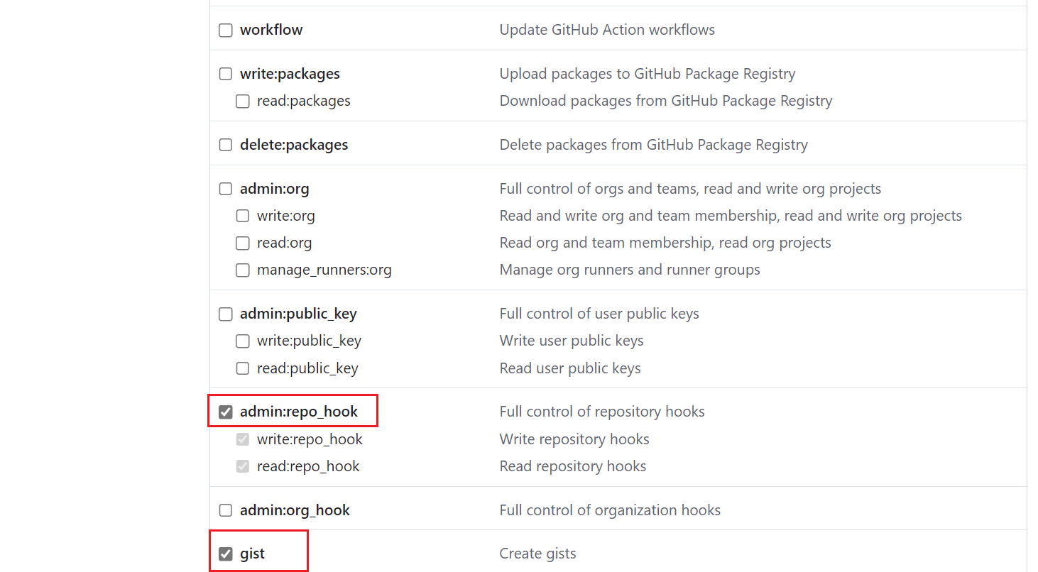Click the manage_runners:org label text
The width and height of the screenshot is (1038, 572).
324,270
